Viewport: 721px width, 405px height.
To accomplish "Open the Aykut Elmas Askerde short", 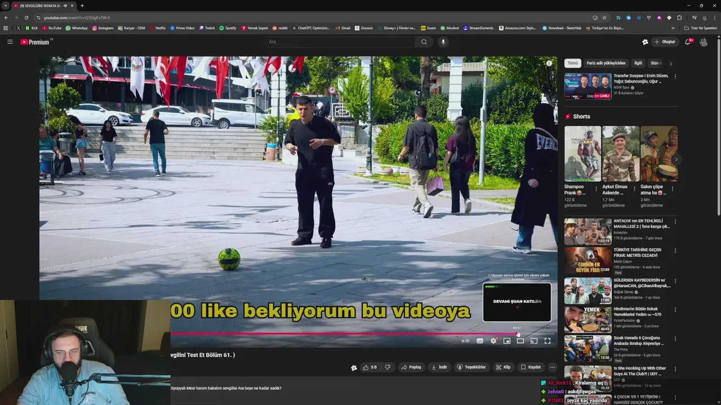I will pyautogui.click(x=620, y=153).
